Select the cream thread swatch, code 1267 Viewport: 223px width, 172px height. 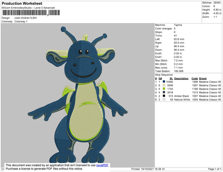164,85
